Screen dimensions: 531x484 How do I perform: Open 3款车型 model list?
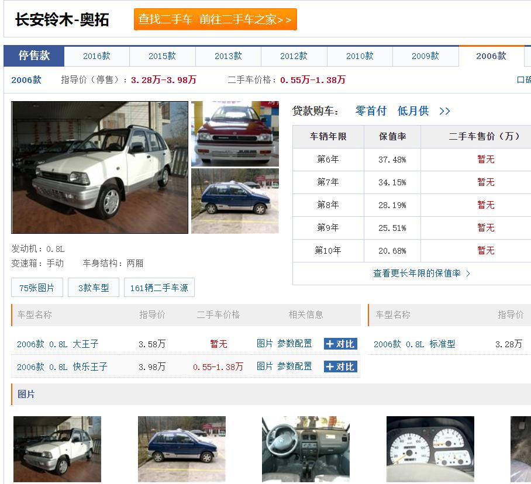click(93, 287)
